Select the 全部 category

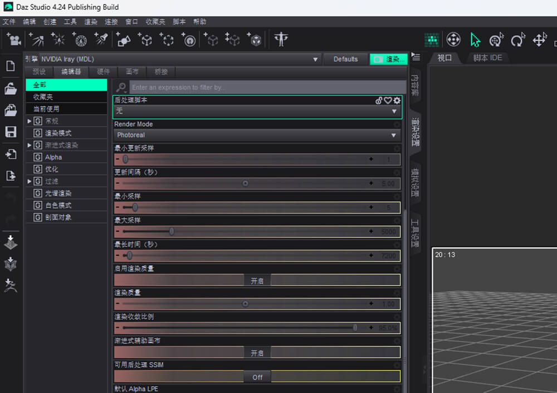66,85
